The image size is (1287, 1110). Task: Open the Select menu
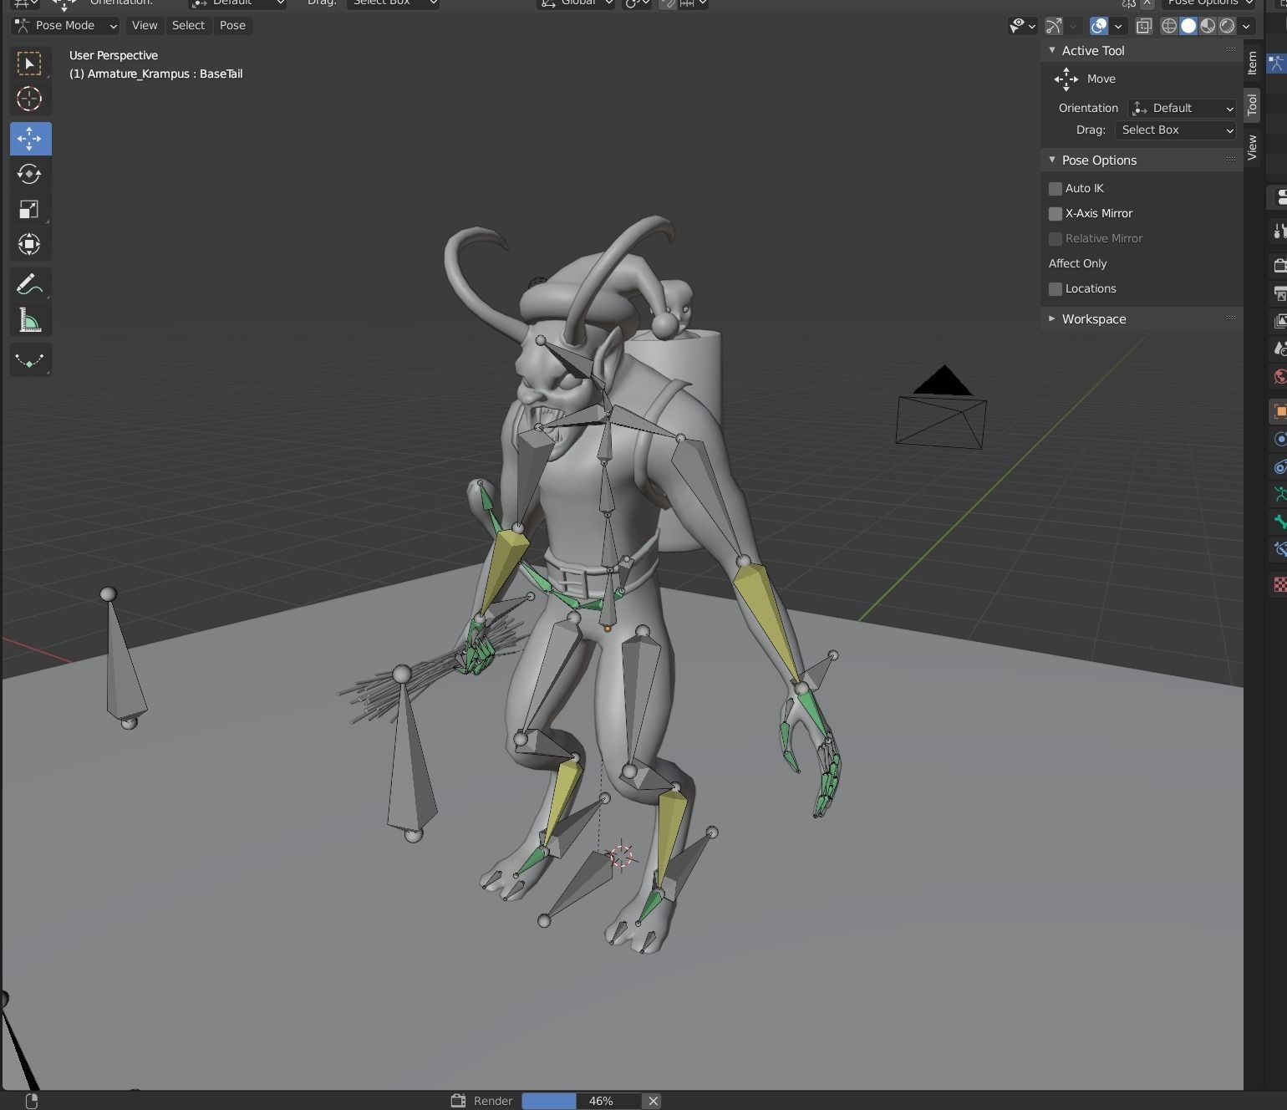(x=188, y=26)
